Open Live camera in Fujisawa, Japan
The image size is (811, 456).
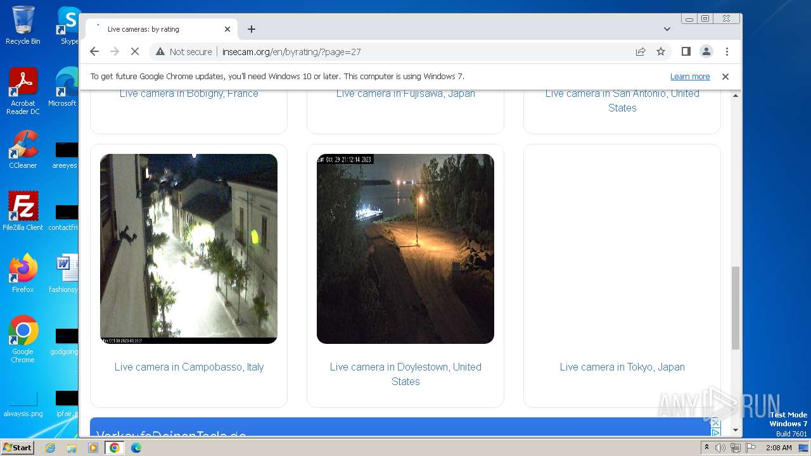click(405, 93)
